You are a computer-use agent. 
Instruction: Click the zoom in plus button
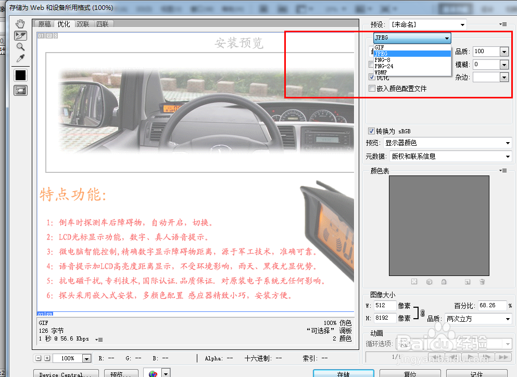tap(47, 358)
